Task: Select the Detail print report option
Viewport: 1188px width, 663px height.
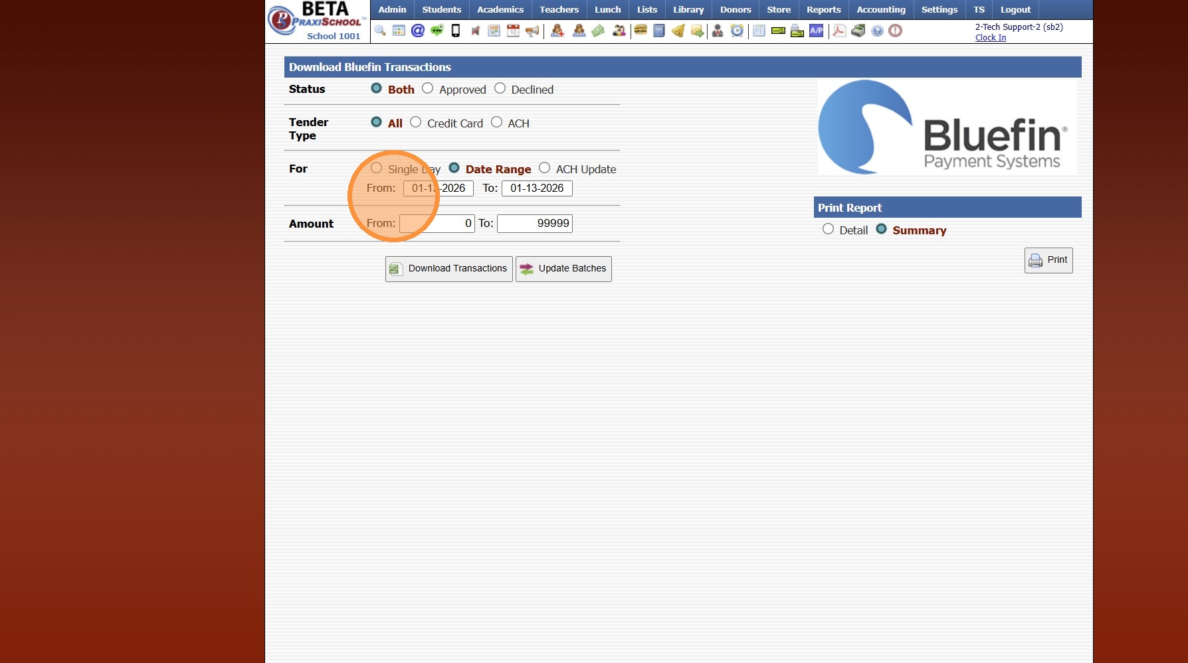Action: click(x=828, y=229)
